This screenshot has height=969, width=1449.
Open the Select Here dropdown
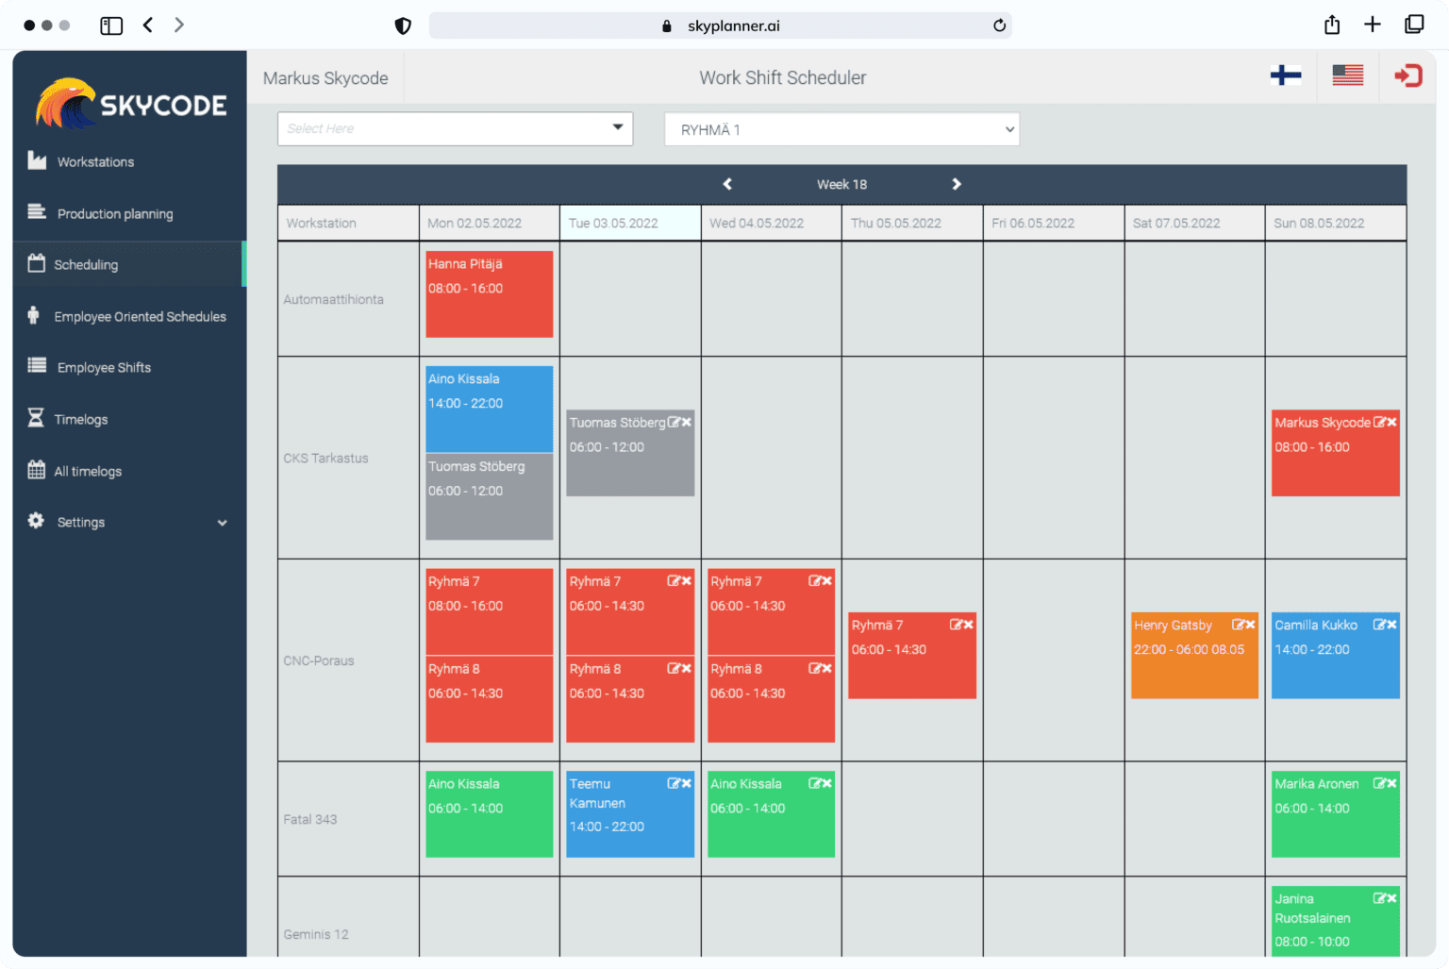[x=455, y=128]
